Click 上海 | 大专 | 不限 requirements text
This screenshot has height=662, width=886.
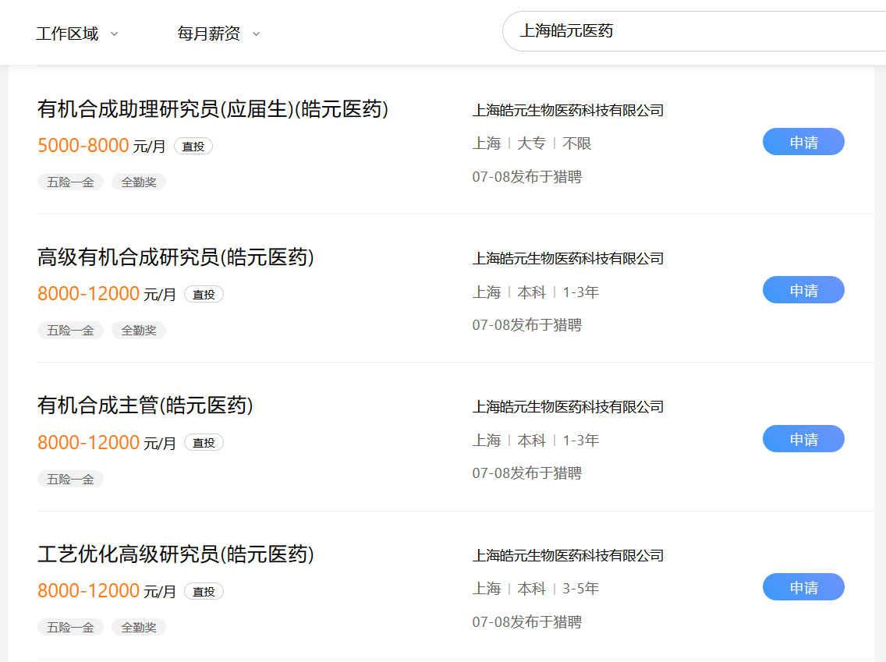pos(532,143)
